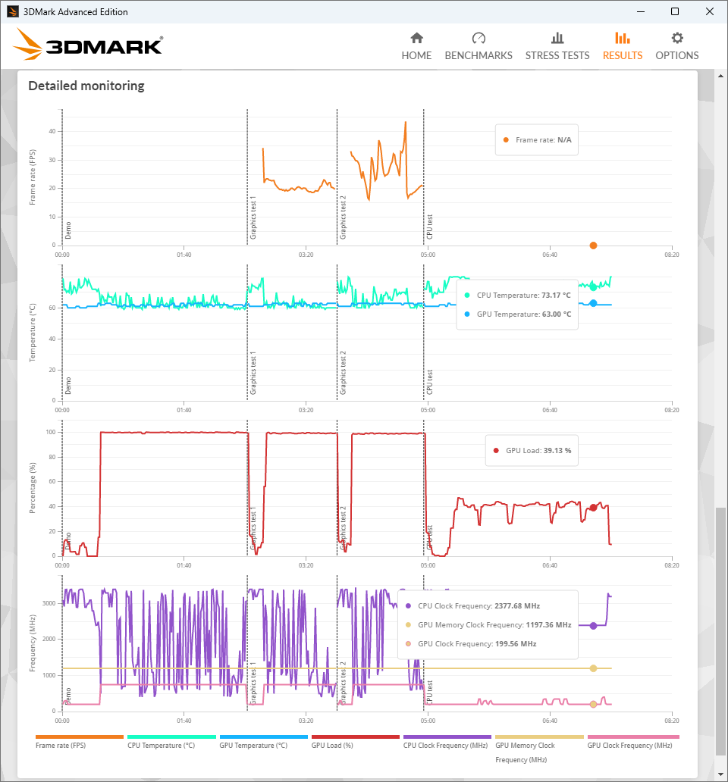
Task: Switch to the STRESS TESTS tab label
Action: pyautogui.click(x=557, y=55)
